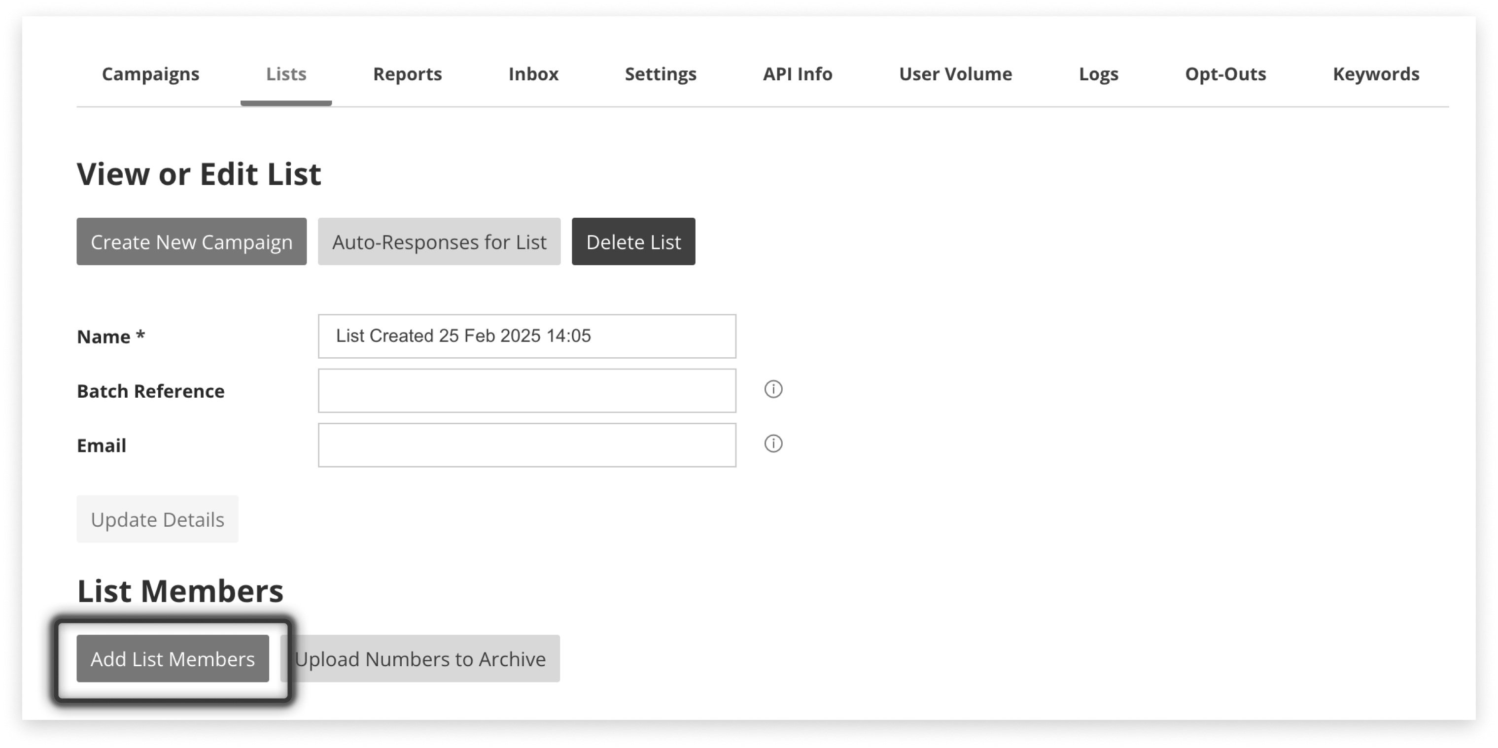
Task: Open the Reports tab
Action: 407,74
